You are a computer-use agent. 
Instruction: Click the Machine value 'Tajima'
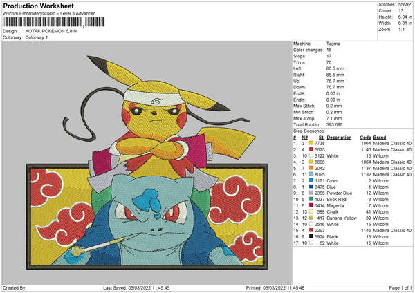(333, 44)
